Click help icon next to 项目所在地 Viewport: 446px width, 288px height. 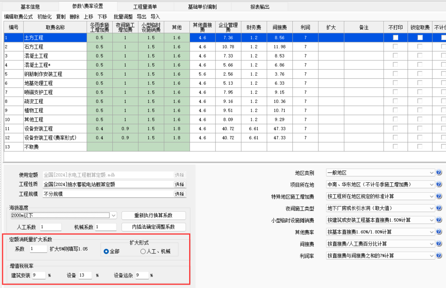click(x=439, y=184)
